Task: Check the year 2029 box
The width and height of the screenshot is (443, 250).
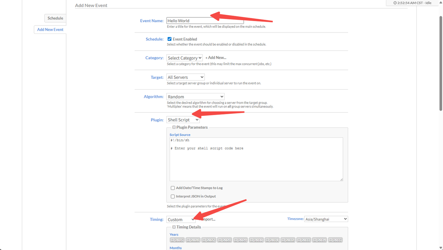Action: point(241,240)
